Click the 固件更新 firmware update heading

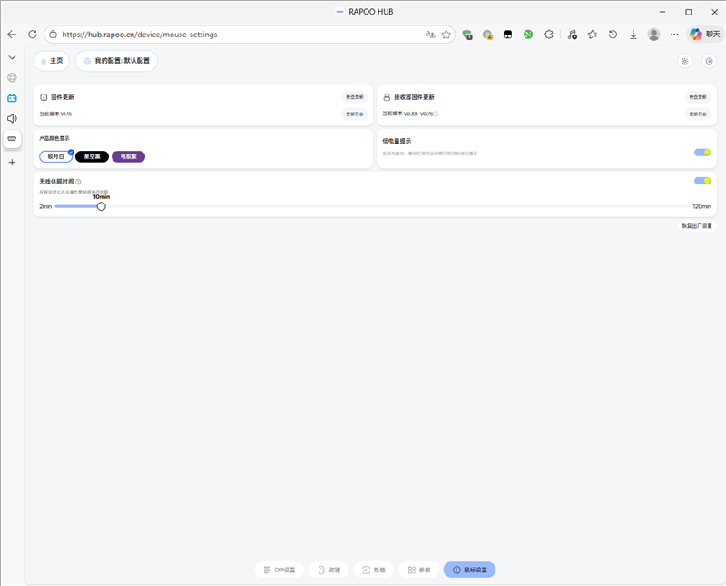62,97
